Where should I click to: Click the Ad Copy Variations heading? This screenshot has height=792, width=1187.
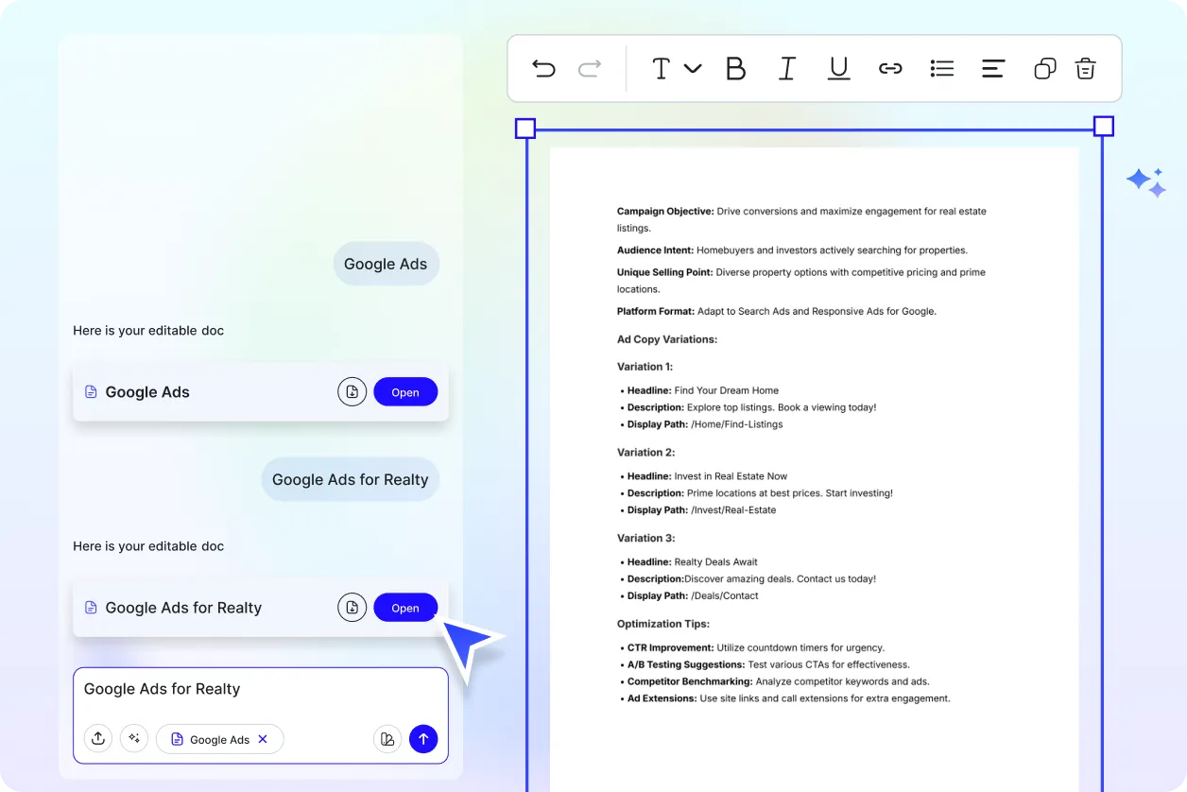[x=667, y=339]
